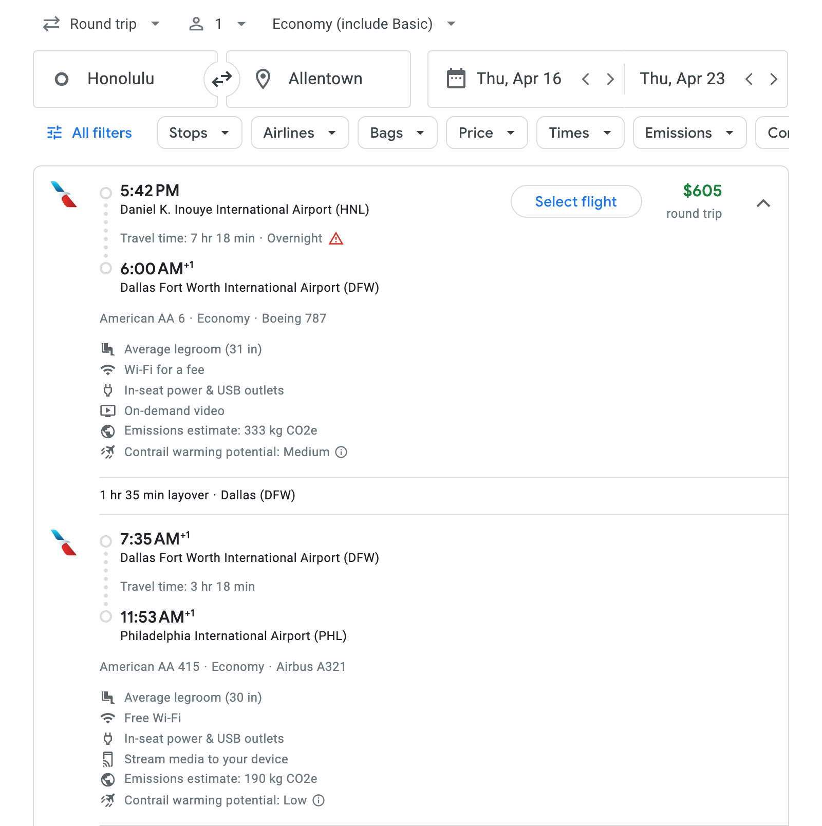Image resolution: width=822 pixels, height=826 pixels.
Task: Click the overnight flight warning triangle icon
Action: [x=336, y=238]
